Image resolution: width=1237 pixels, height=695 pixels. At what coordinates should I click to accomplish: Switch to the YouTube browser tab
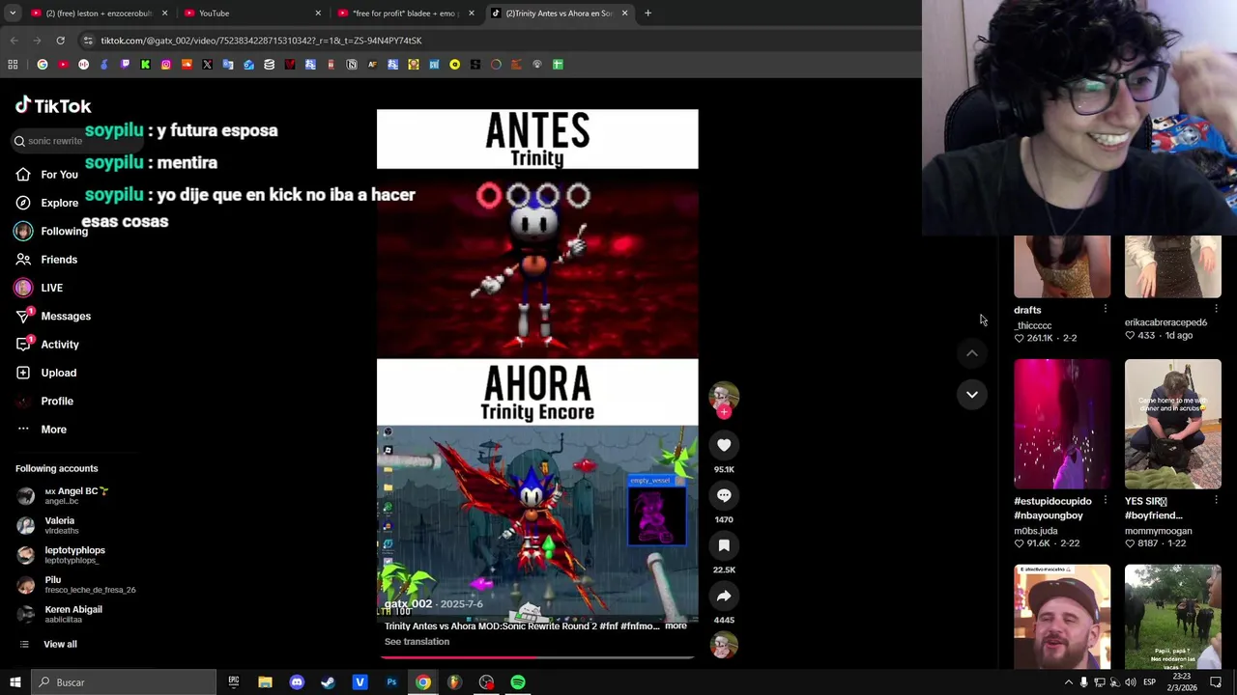pos(251,14)
